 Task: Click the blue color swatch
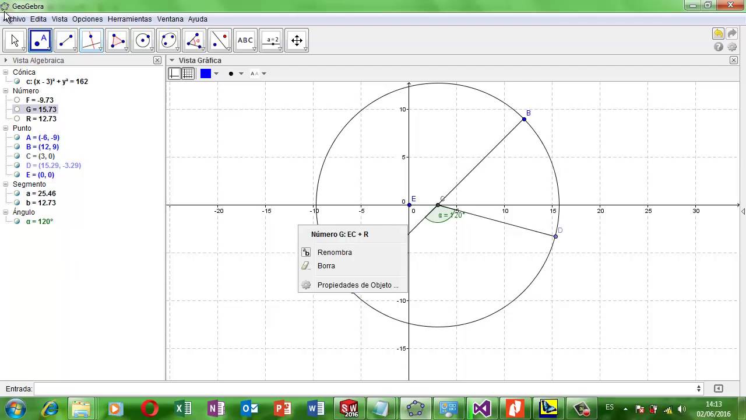[206, 73]
